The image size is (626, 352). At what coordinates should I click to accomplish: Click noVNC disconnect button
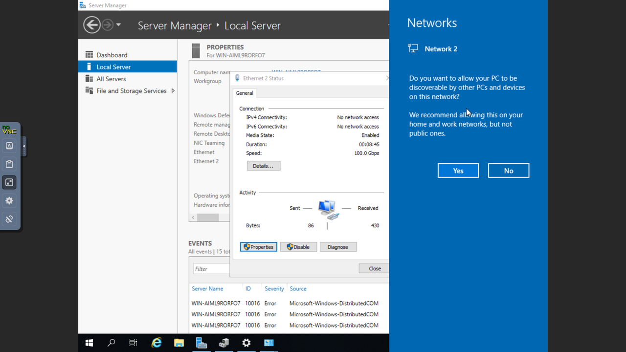[x=9, y=219]
